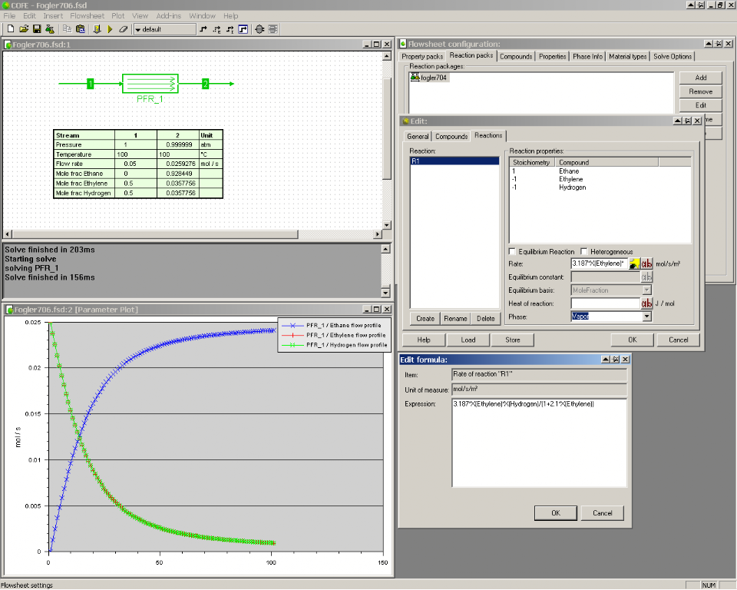Open the Equilibrium basis MoleFraction dropdown
Image resolution: width=737 pixels, height=590 pixels.
pos(646,290)
